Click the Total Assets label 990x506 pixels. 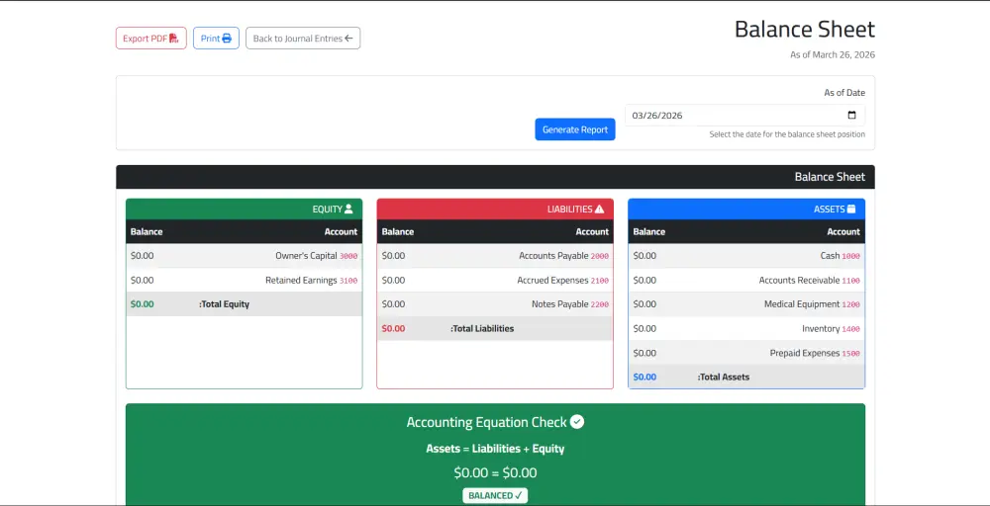click(724, 378)
